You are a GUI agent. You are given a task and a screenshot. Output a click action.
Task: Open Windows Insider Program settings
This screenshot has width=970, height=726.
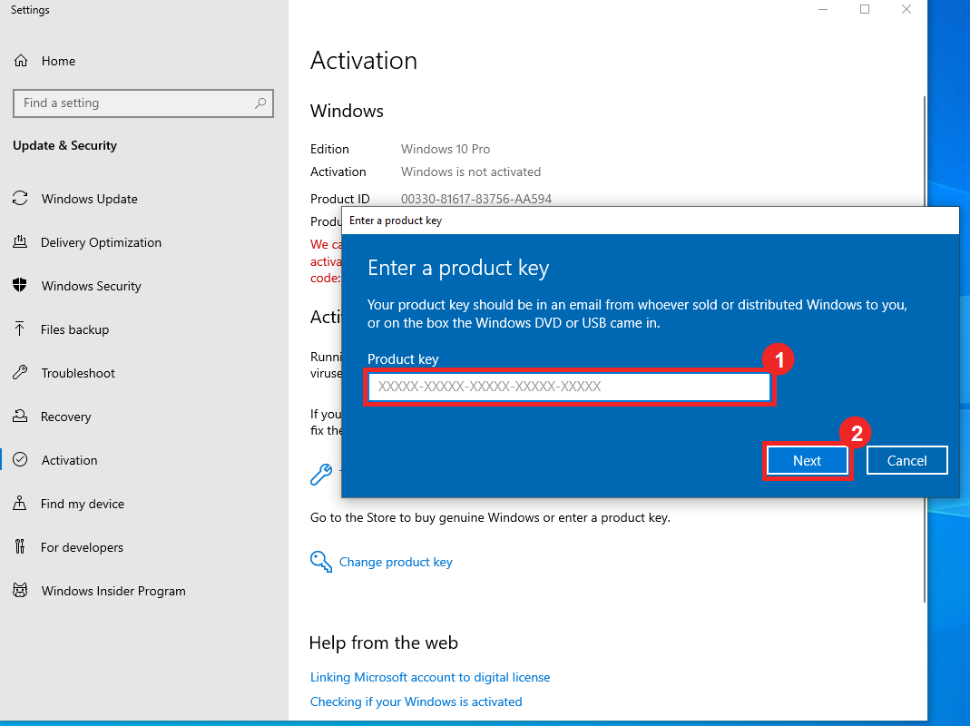[x=144, y=591]
